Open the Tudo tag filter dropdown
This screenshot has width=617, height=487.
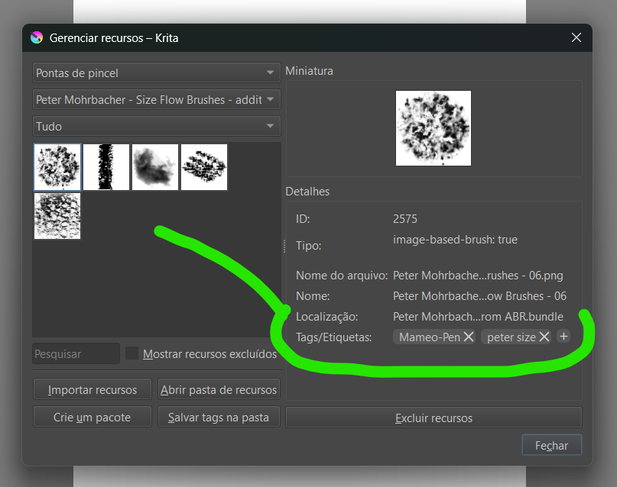156,126
